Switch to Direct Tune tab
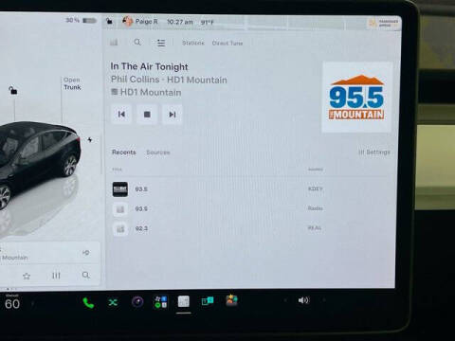This screenshot has height=341, width=455. tap(227, 43)
